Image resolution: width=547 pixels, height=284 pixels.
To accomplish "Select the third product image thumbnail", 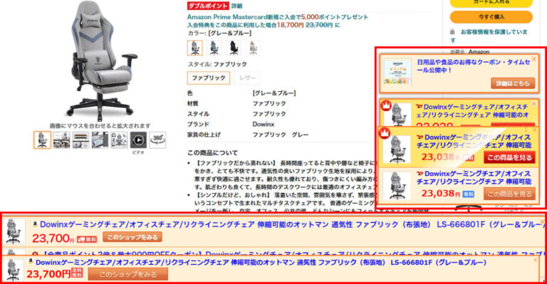I will coord(81,140).
